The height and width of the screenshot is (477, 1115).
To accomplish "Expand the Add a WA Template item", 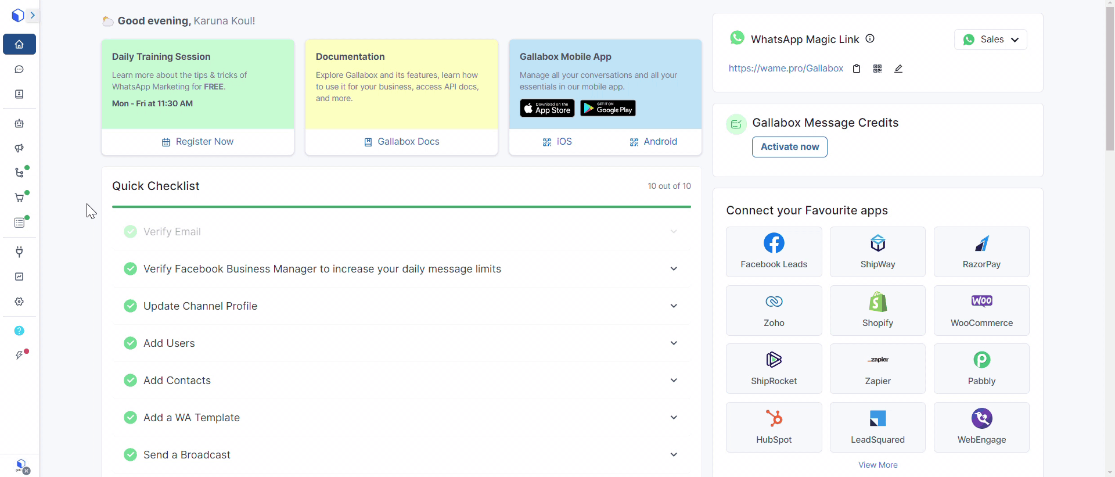I will [x=674, y=418].
